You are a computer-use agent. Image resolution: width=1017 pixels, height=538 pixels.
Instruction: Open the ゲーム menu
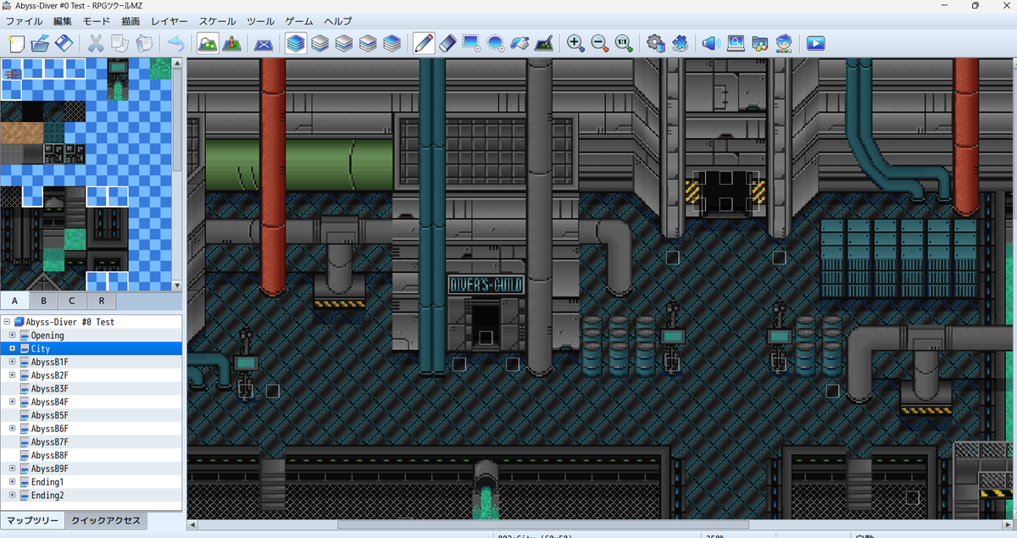pos(299,21)
